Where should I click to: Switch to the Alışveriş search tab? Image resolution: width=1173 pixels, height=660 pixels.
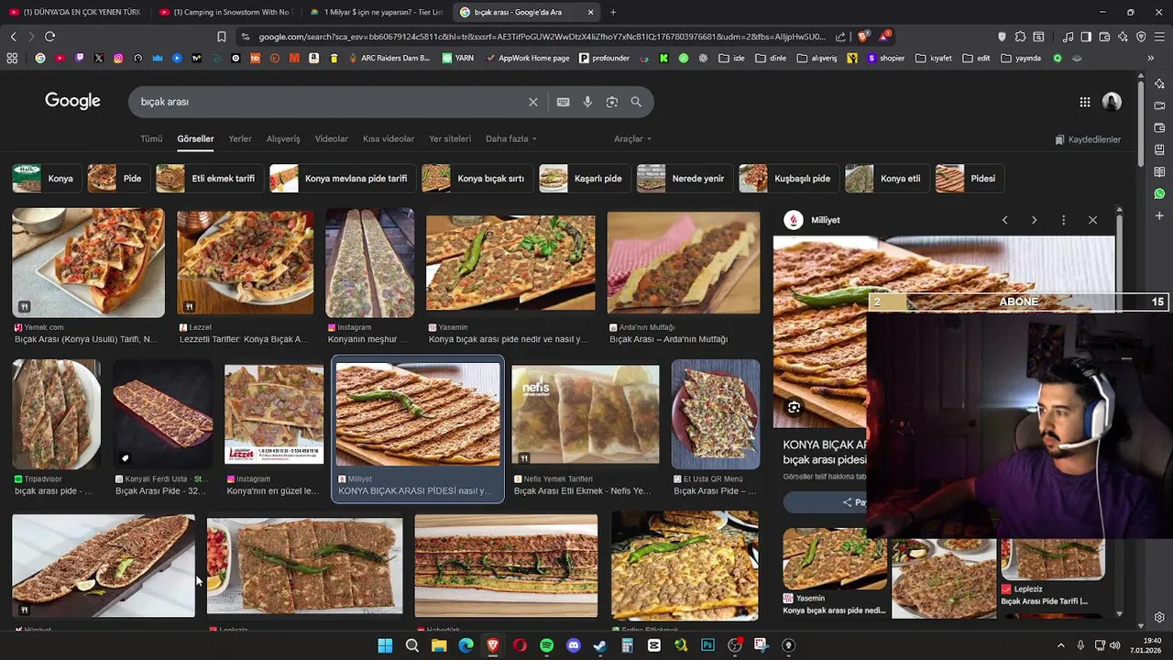[283, 139]
